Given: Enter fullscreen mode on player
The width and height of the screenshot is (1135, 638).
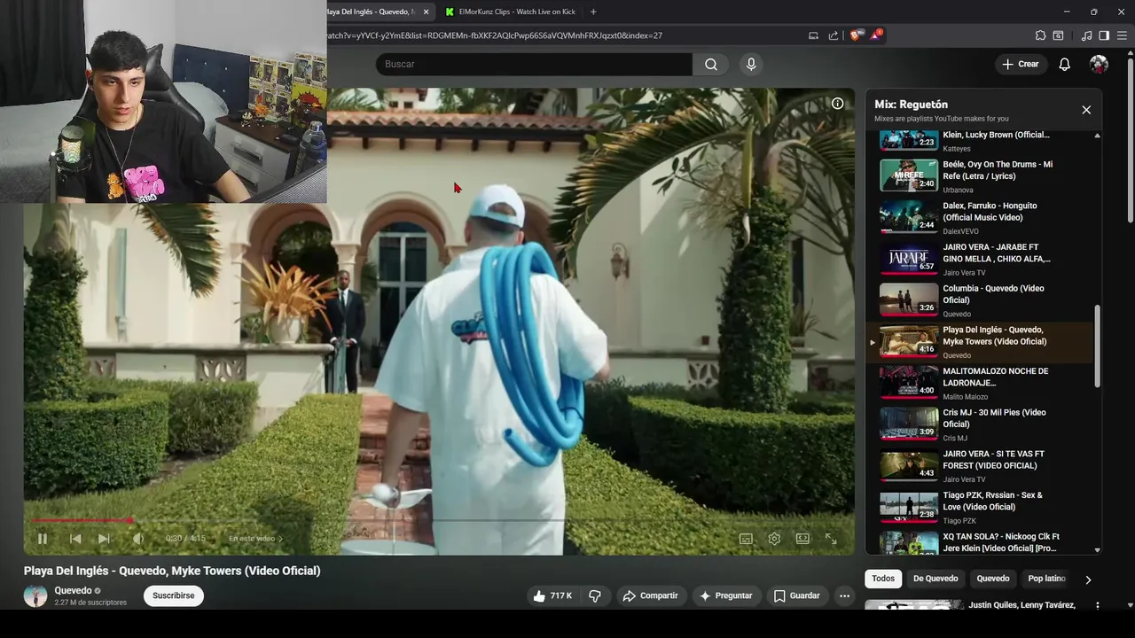Looking at the screenshot, I should point(831,539).
